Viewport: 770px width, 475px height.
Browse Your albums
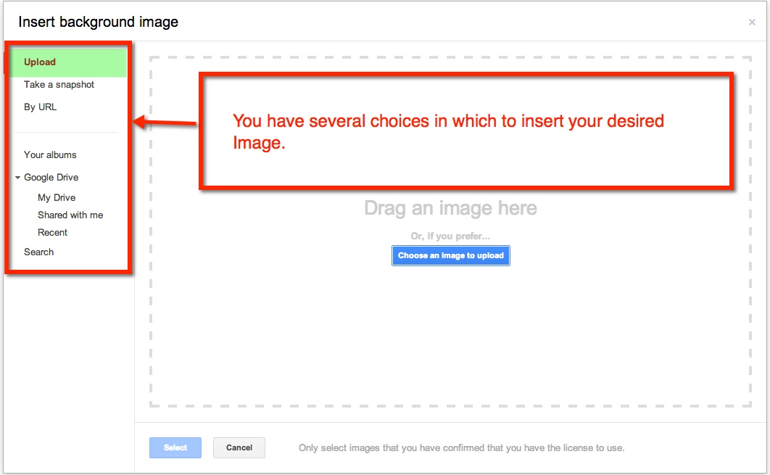click(50, 155)
